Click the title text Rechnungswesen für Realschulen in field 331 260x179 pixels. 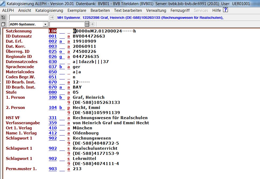coord(110,118)
